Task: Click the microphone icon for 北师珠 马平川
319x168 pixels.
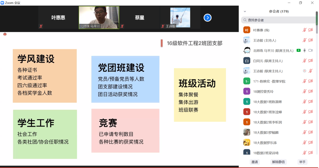Action: tap(305, 51)
